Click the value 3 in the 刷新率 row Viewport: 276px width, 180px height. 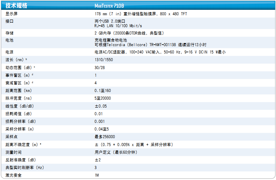click(95, 167)
